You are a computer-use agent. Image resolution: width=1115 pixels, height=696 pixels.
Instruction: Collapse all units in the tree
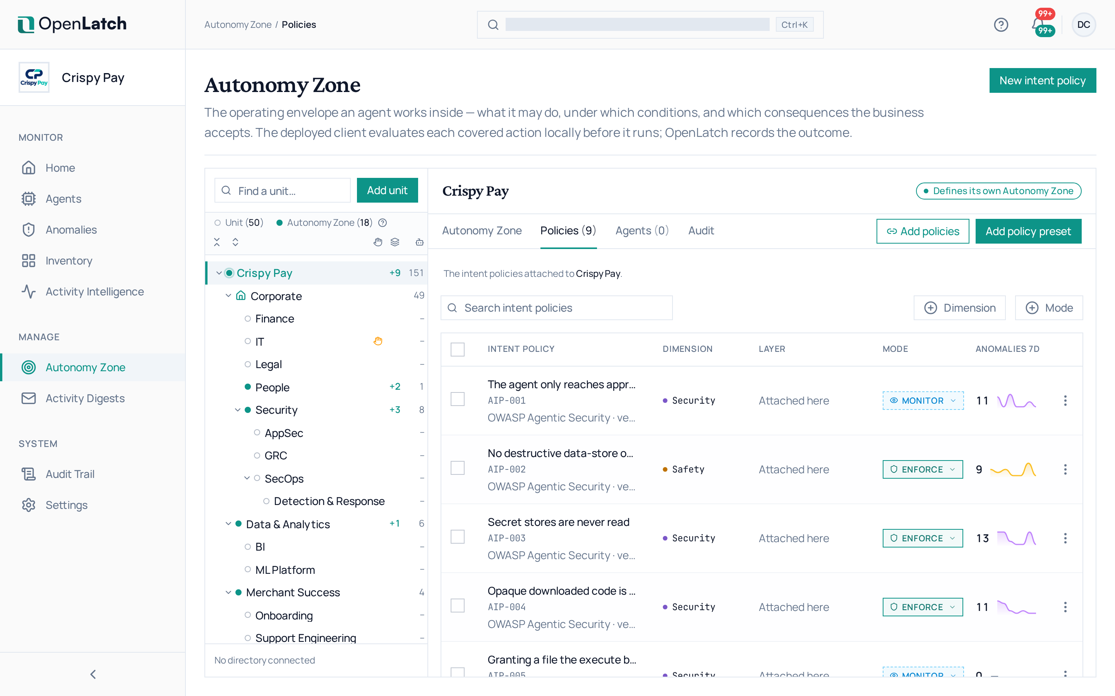(x=217, y=242)
